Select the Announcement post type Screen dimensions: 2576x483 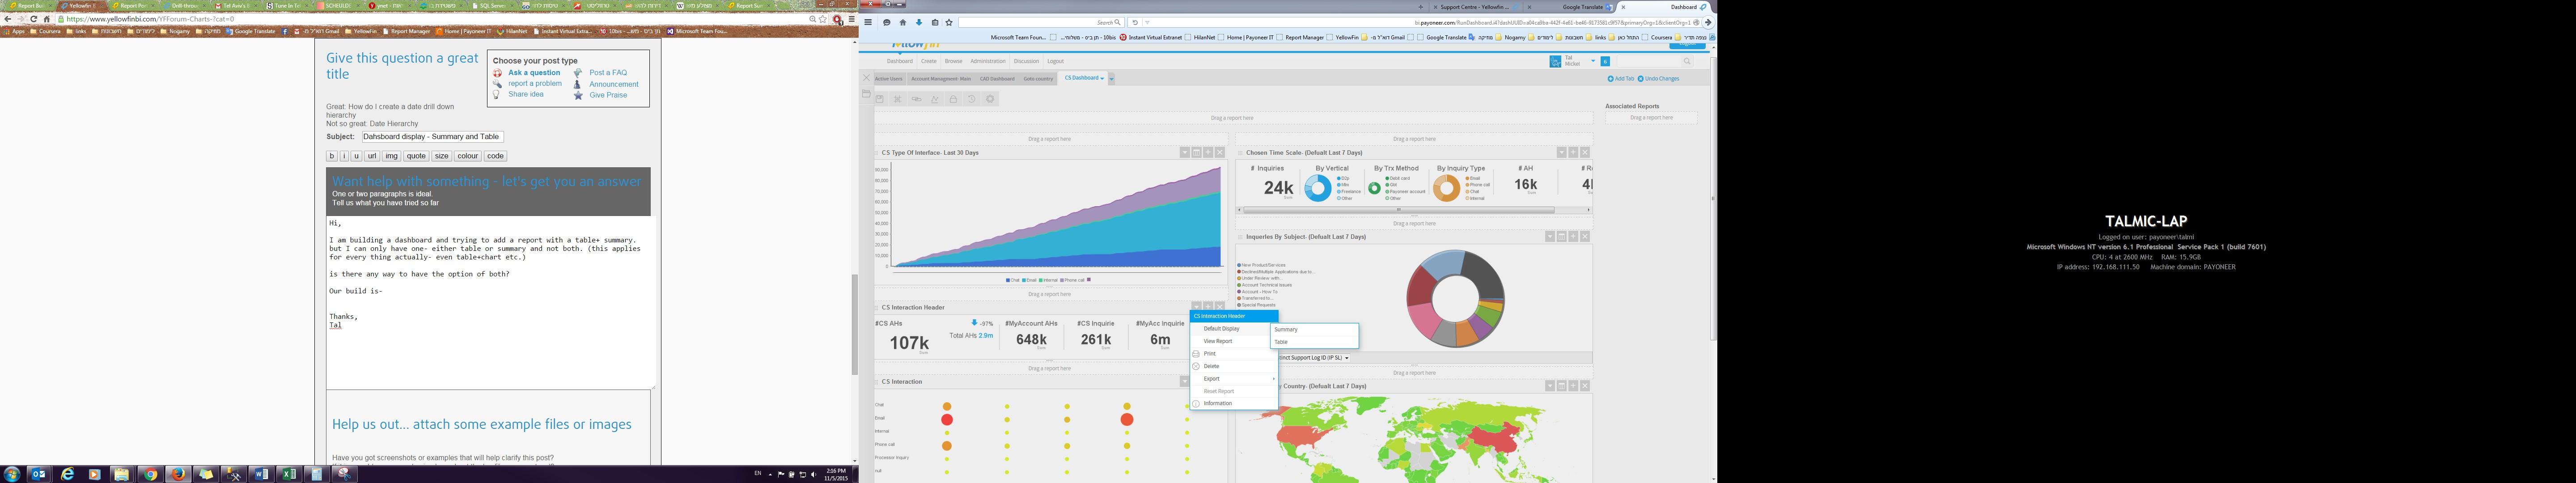click(x=613, y=84)
